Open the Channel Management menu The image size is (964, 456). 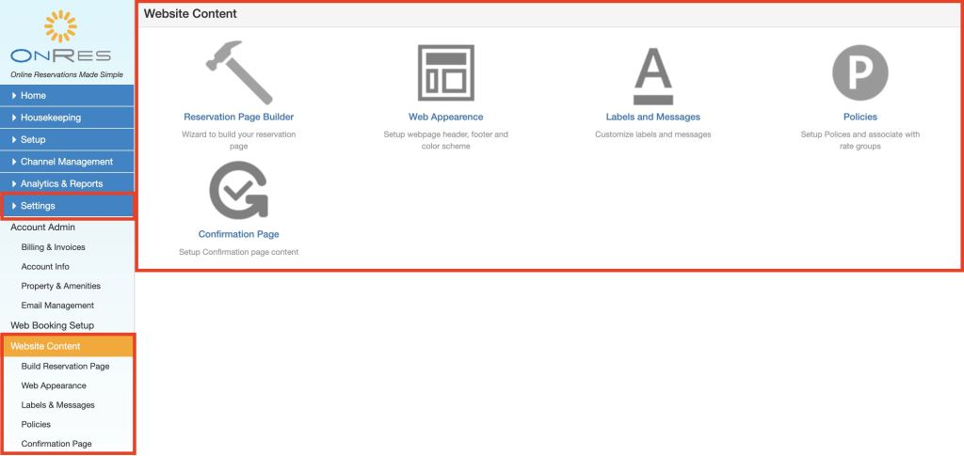[x=67, y=162]
